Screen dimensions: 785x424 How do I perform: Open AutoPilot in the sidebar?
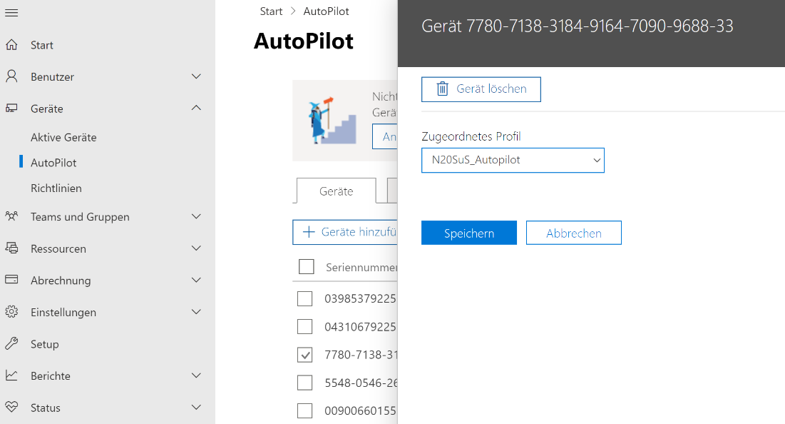tap(53, 163)
